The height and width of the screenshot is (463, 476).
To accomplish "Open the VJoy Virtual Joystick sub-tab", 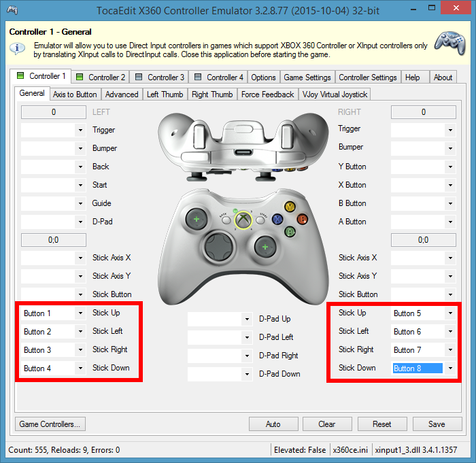I will pyautogui.click(x=335, y=95).
